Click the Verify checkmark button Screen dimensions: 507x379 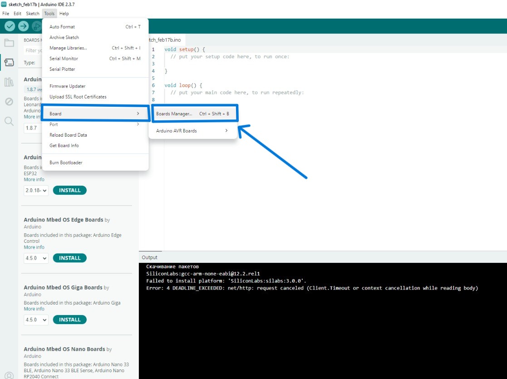(10, 26)
